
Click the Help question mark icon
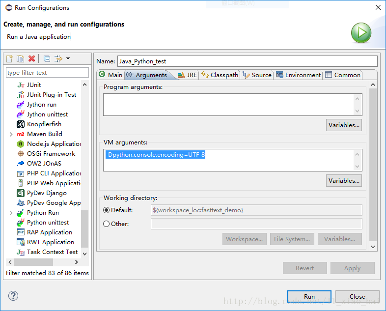pyautogui.click(x=13, y=296)
